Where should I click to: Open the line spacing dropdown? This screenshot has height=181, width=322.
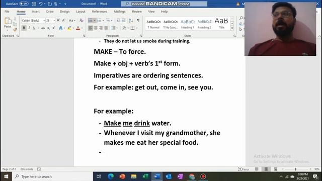pos(114,28)
